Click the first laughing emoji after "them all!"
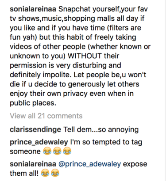 (x=45, y=173)
